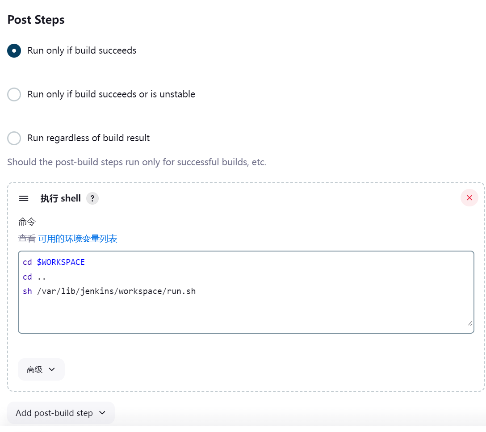Open the 可用的环境变量列表 link
This screenshot has width=486, height=432.
pos(77,239)
